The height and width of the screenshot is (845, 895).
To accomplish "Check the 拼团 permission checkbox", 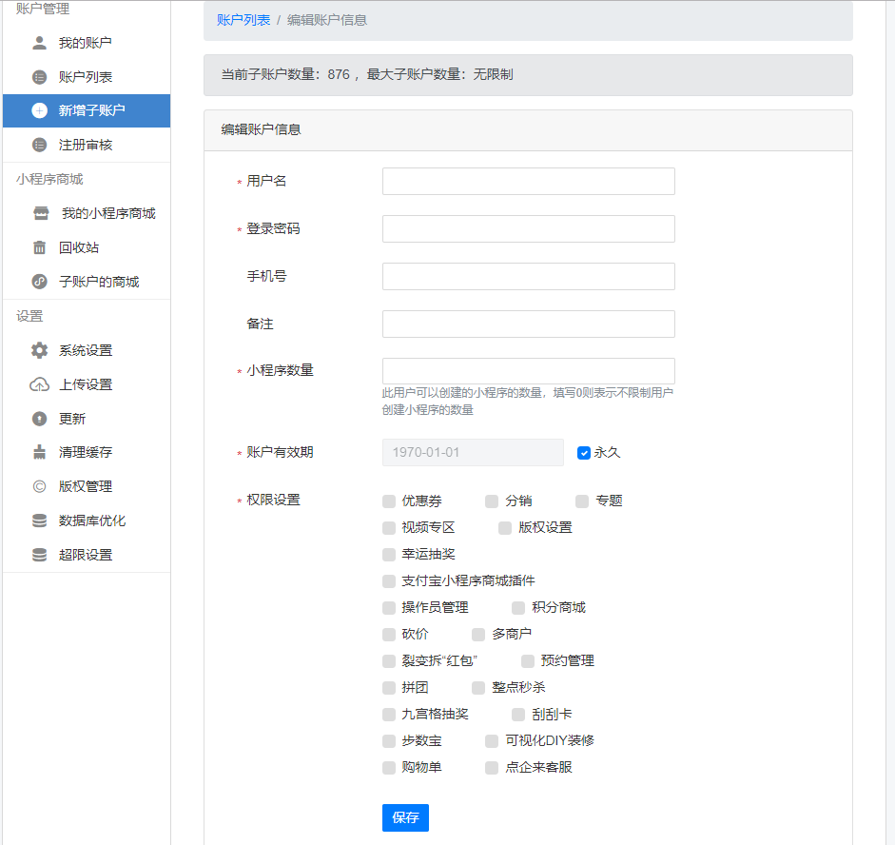I will pyautogui.click(x=389, y=687).
